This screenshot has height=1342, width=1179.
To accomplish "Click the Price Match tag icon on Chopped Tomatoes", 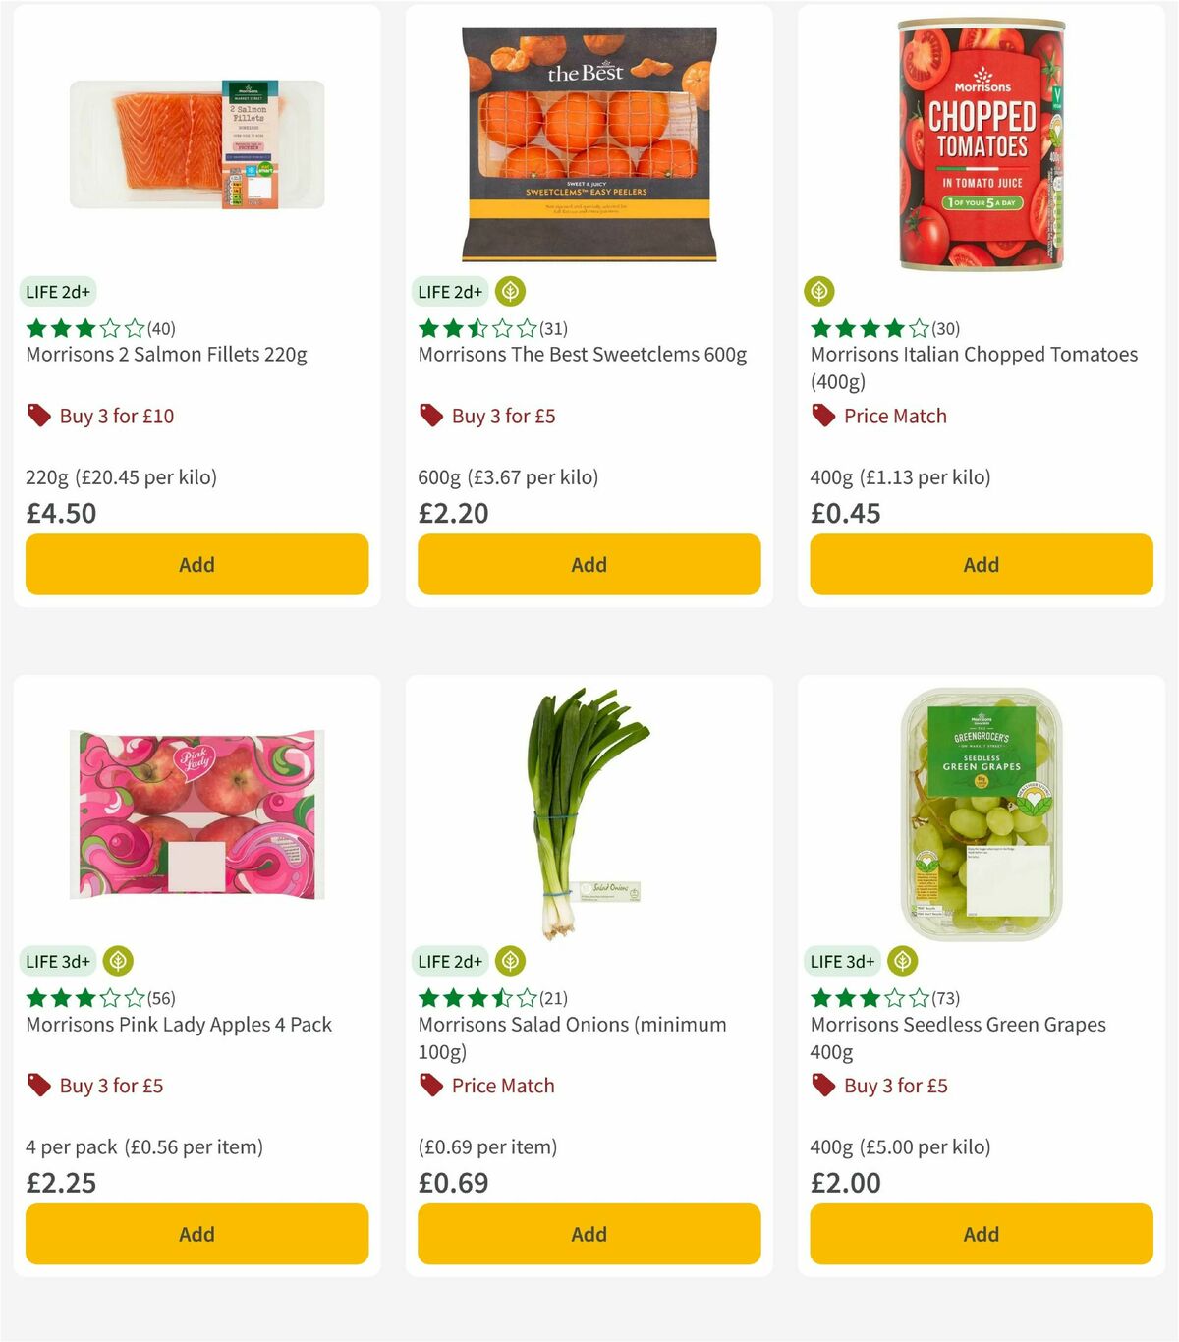I will tap(823, 416).
